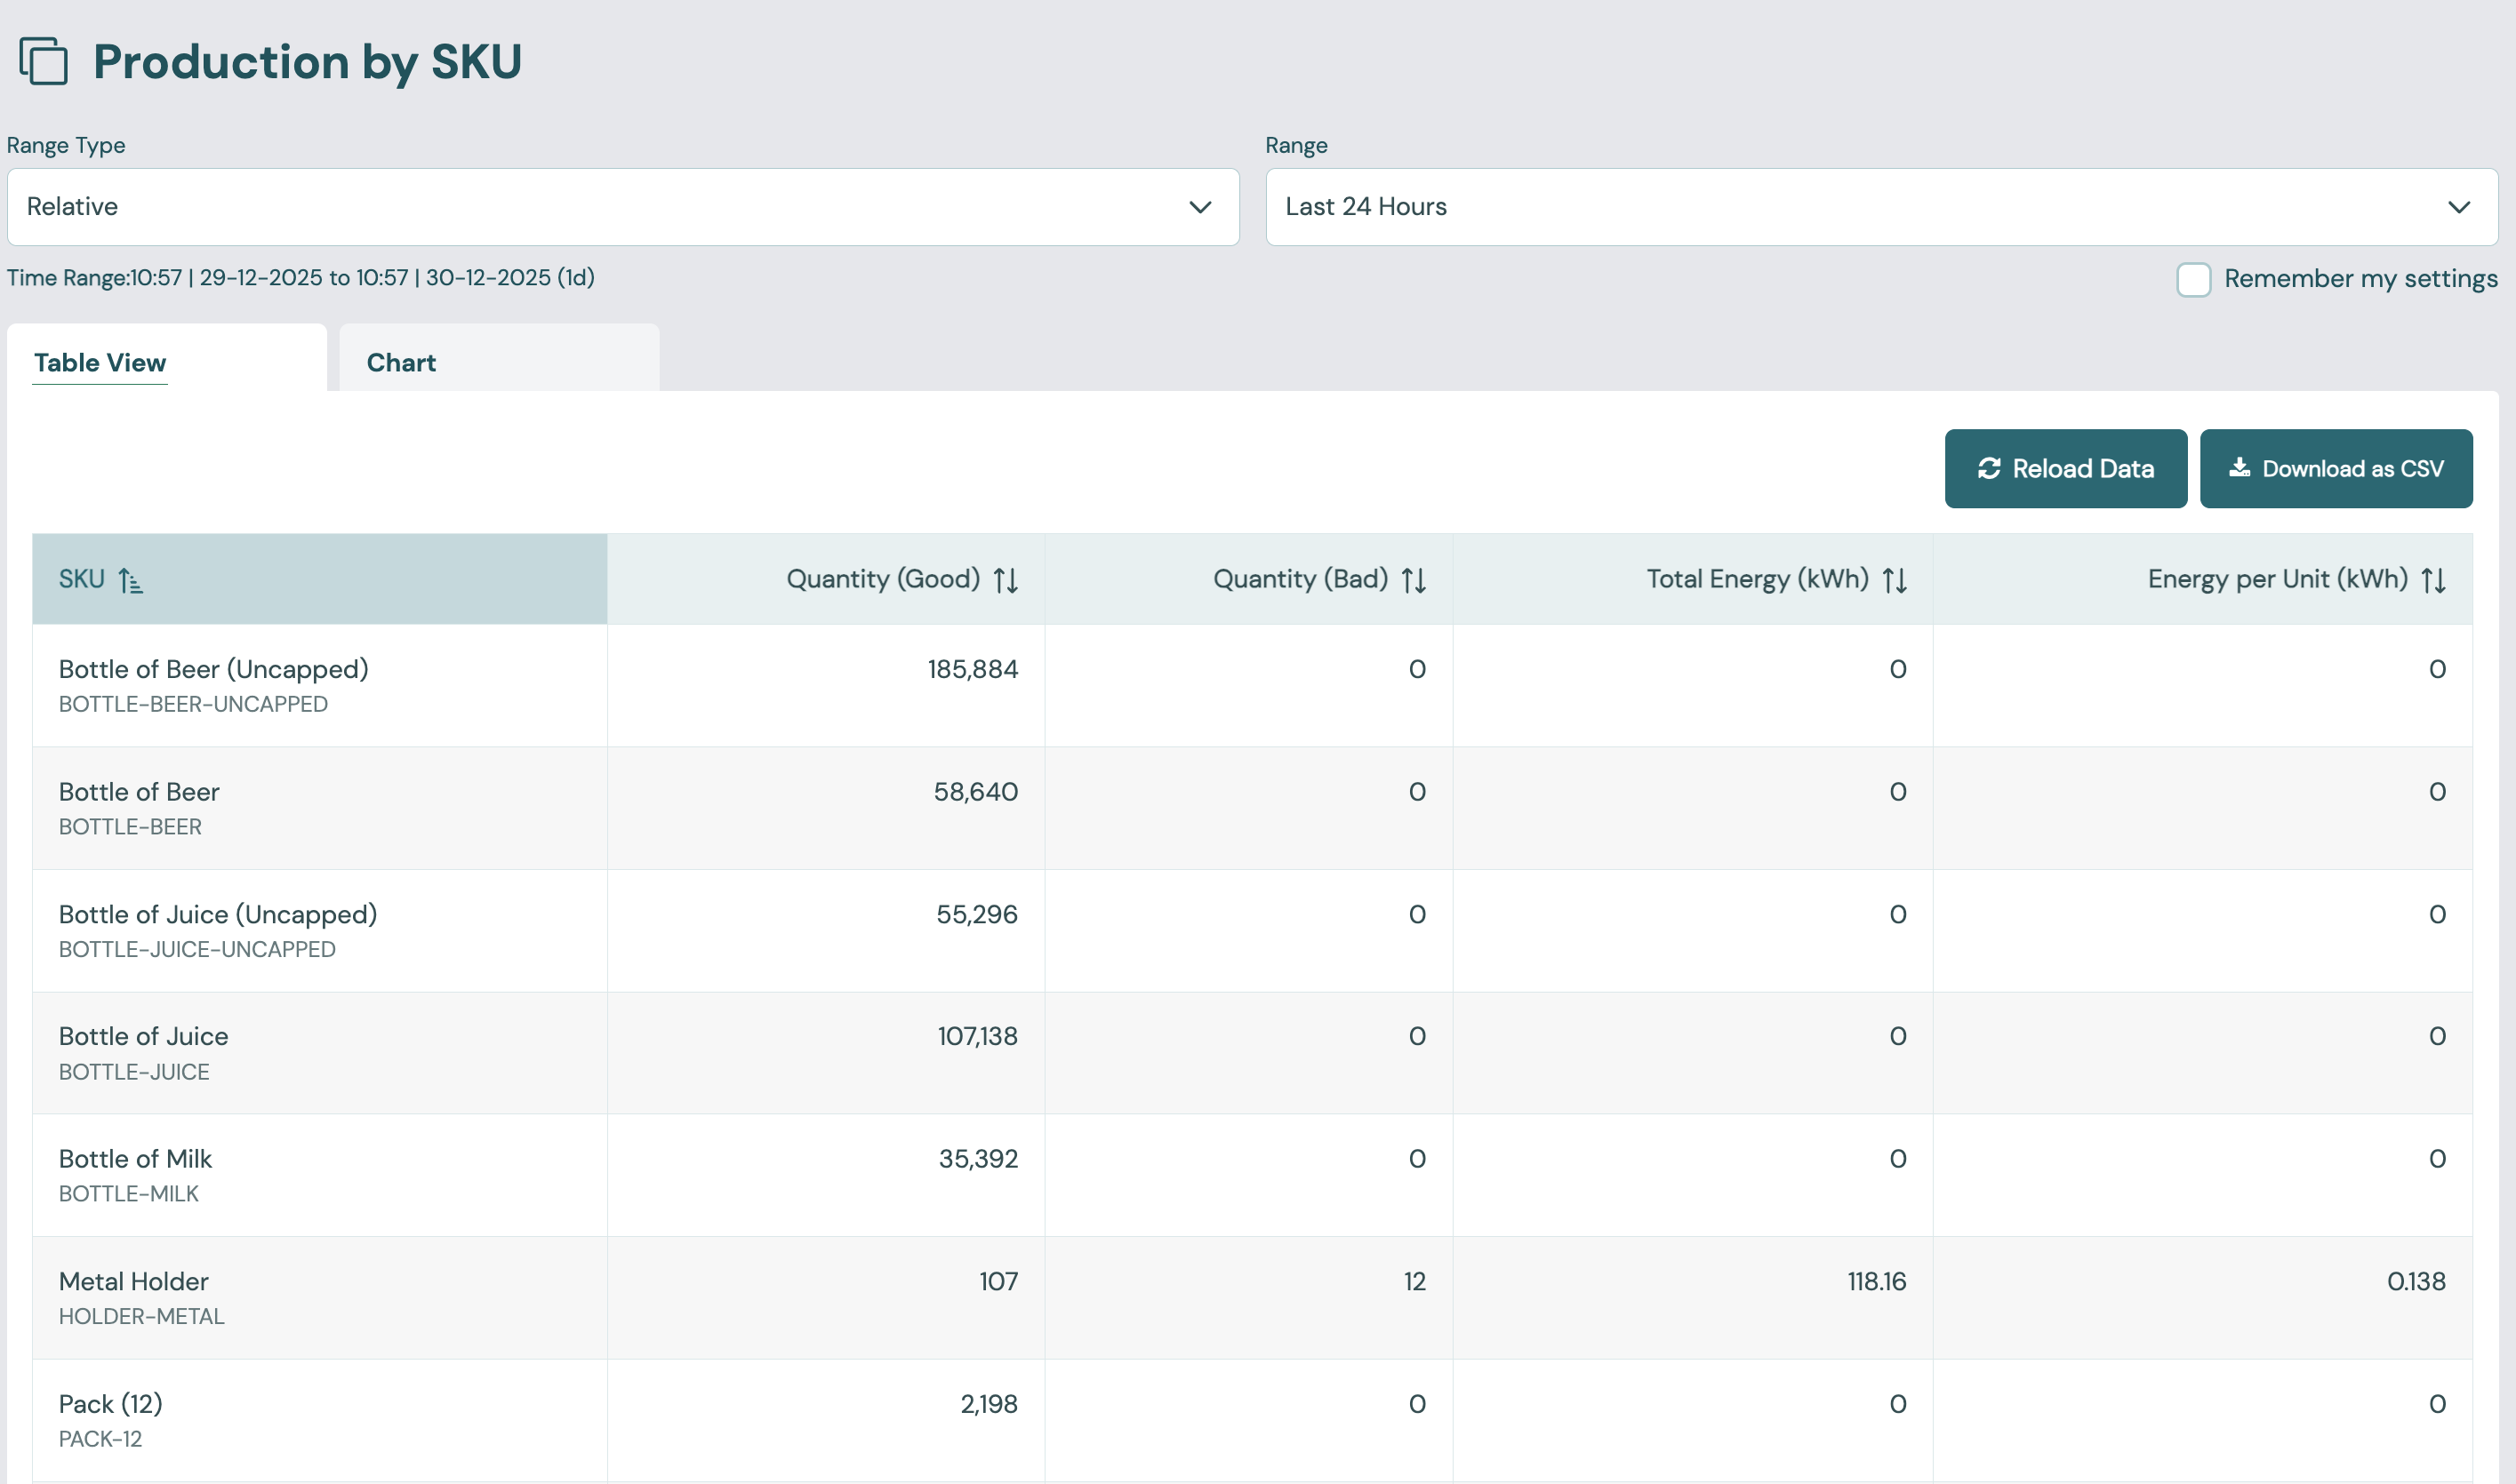This screenshot has height=1484, width=2516.
Task: Click the 35,392 quantity value
Action: 978,1159
